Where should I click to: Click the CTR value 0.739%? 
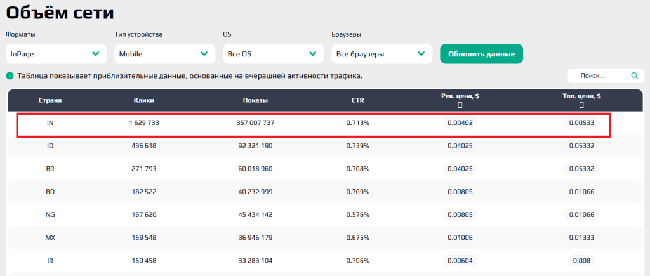click(x=358, y=146)
